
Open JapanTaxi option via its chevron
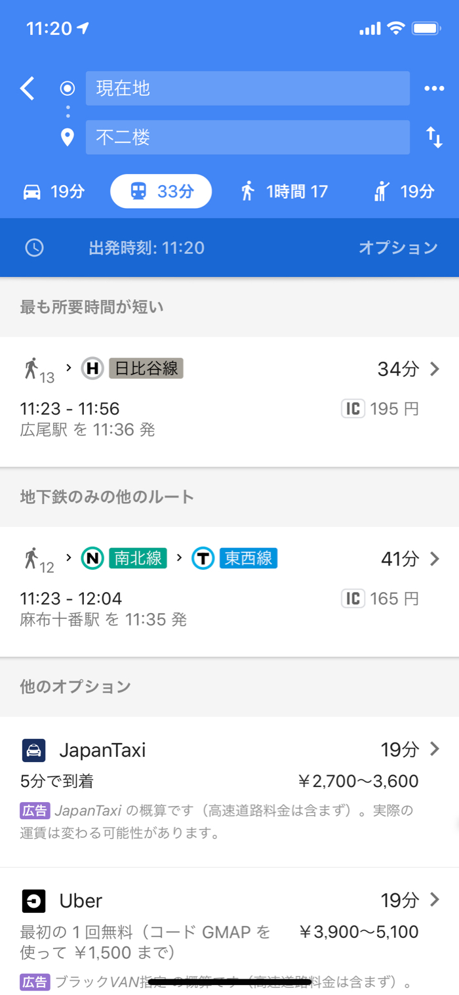434,749
